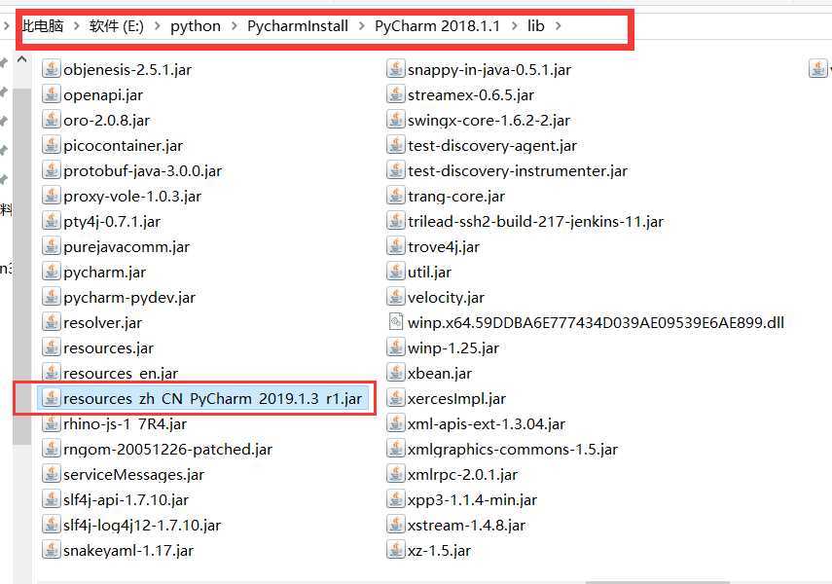Click the picocontainer.jar file icon
The width and height of the screenshot is (832, 584).
(x=51, y=145)
